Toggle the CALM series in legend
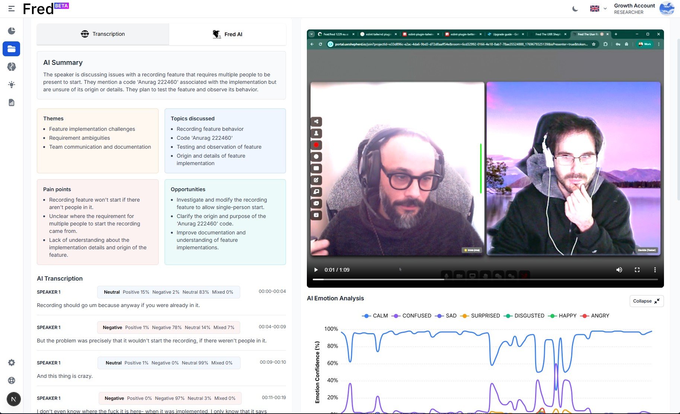The height and width of the screenshot is (414, 680). click(375, 316)
